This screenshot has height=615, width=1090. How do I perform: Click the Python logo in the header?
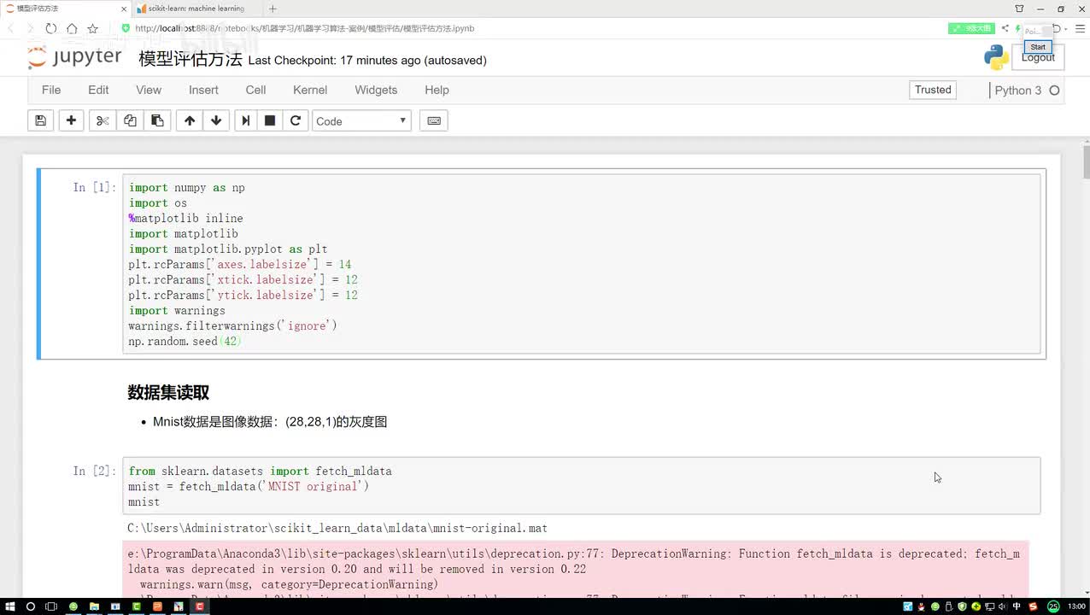(x=996, y=57)
